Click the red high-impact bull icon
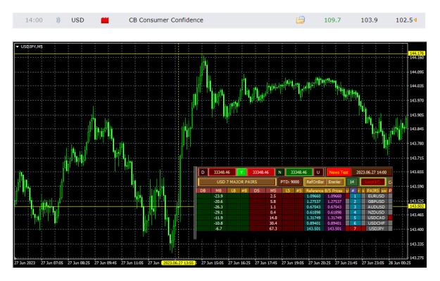The width and height of the screenshot is (440, 281). pos(105,20)
